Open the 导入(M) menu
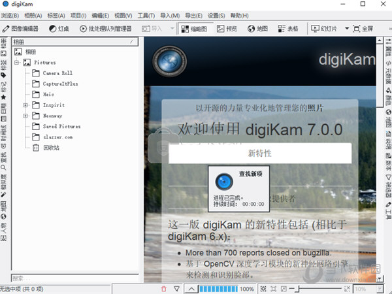The image size is (392, 294). (x=170, y=16)
